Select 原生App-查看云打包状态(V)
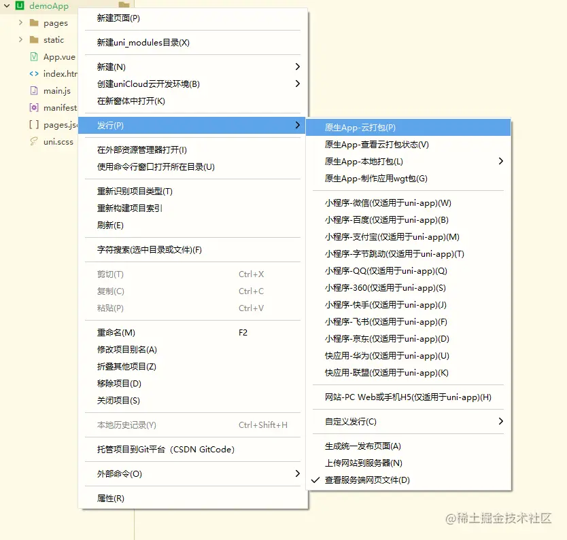 click(409, 145)
